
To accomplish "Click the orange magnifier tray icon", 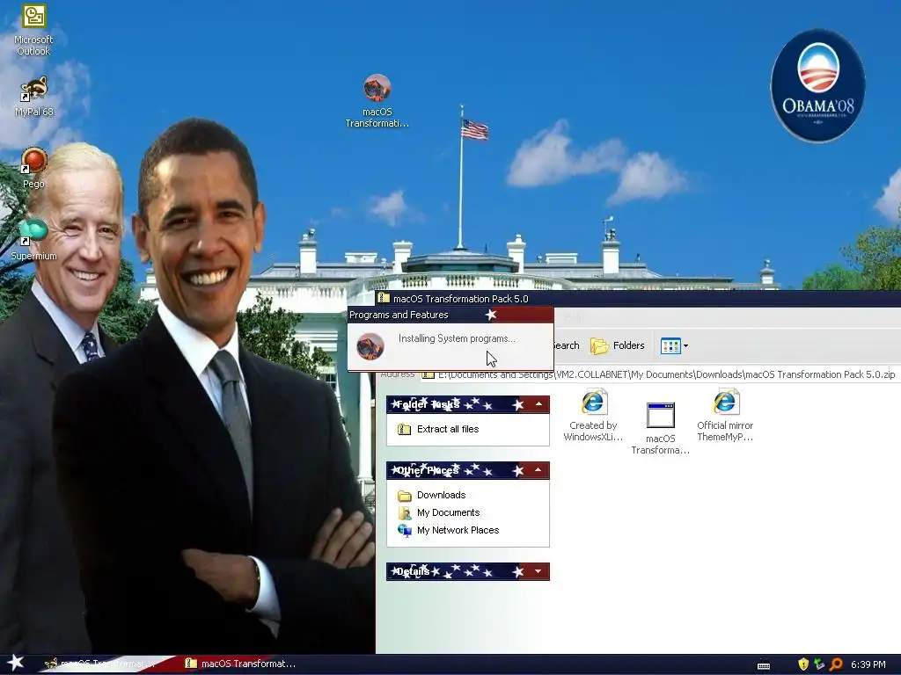I will [x=836, y=664].
